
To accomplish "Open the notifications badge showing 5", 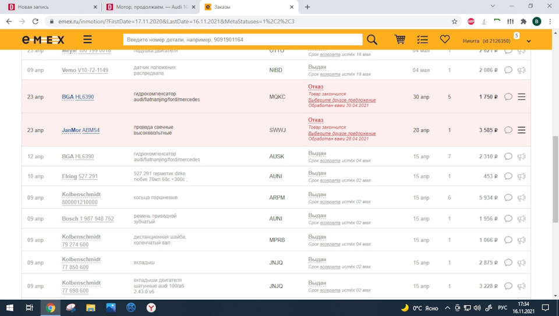I will pyautogui.click(x=516, y=35).
